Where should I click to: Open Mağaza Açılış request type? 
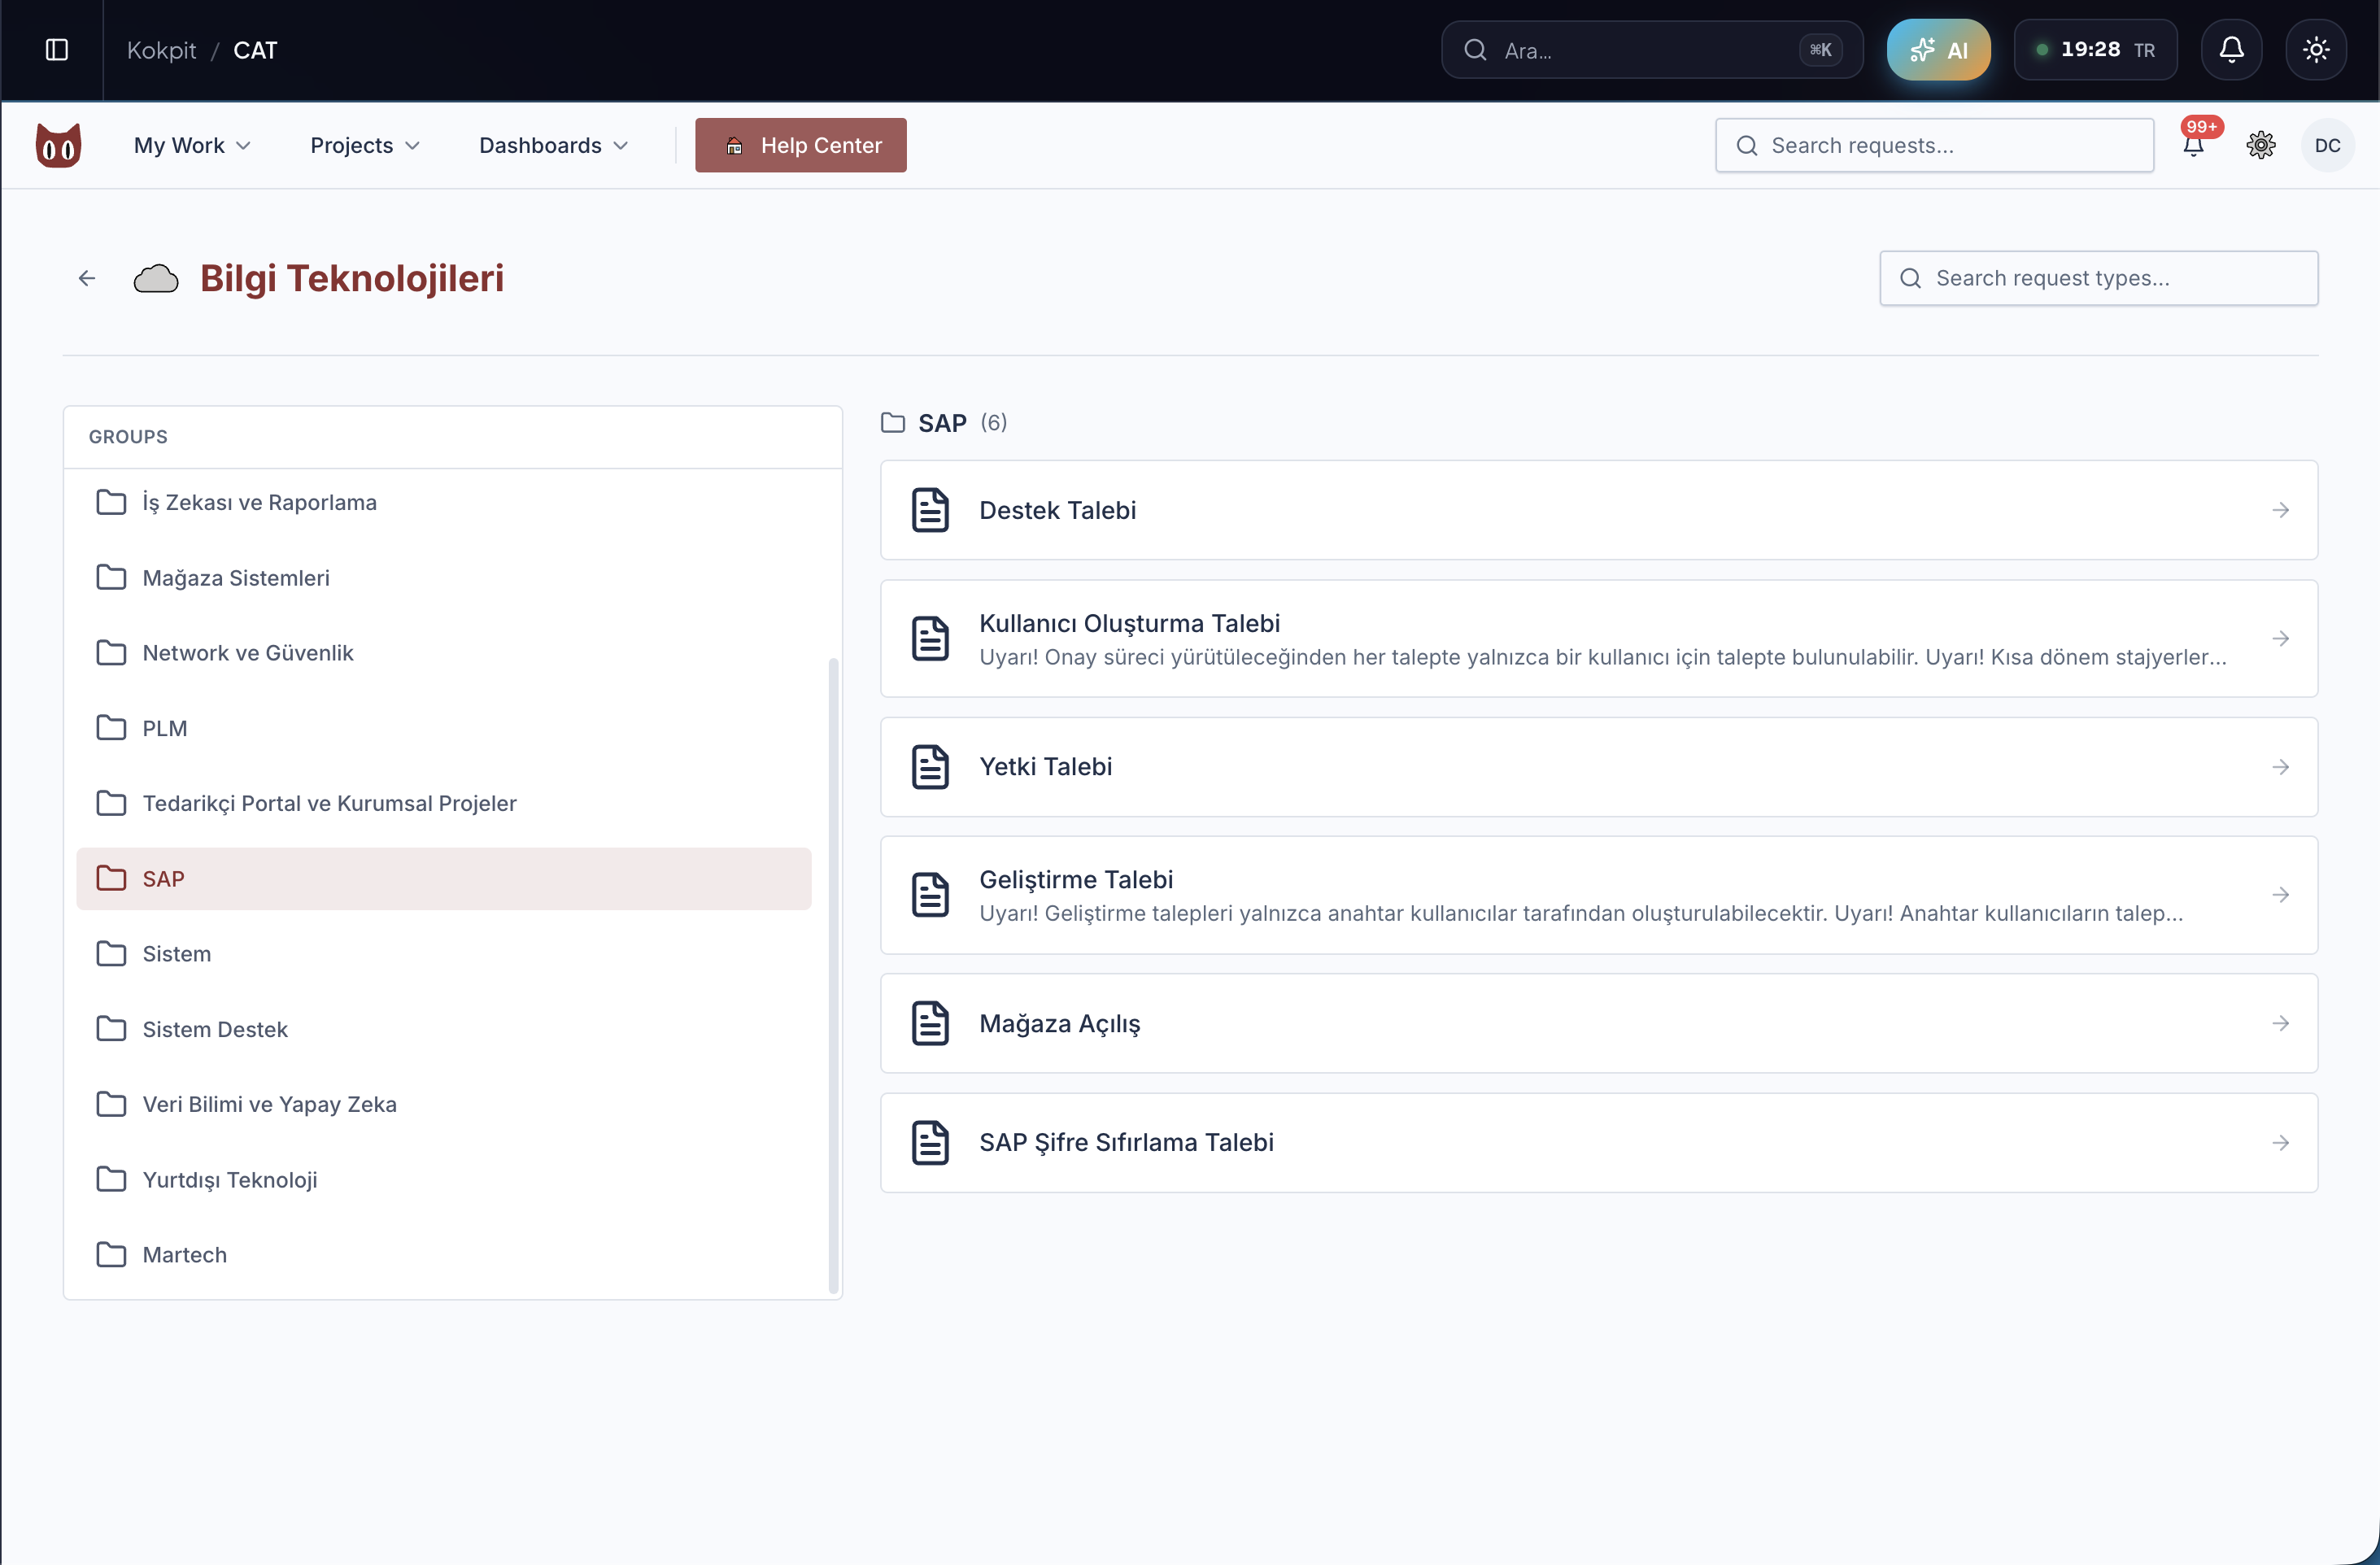point(1599,1023)
